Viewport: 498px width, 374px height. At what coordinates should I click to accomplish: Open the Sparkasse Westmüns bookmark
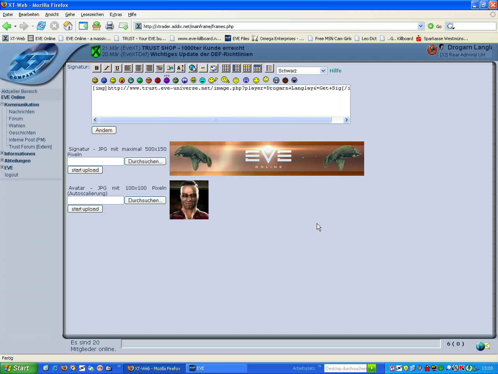442,38
